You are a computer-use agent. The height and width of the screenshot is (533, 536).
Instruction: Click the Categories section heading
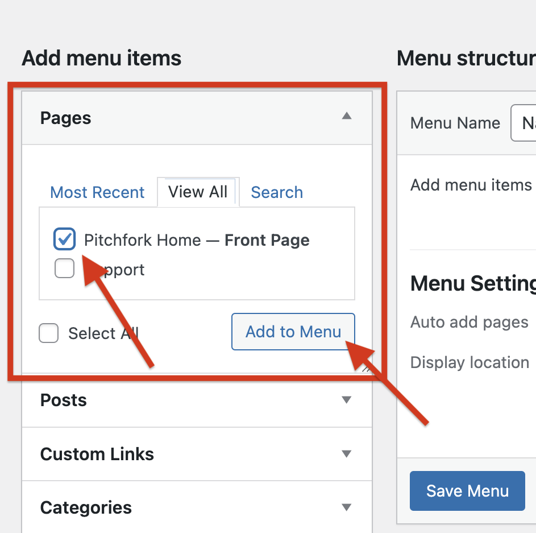tap(86, 507)
